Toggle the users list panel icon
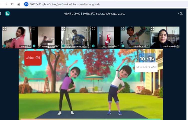Image resolution: width=188 pixels, height=120 pixels. pyautogui.click(x=180, y=13)
